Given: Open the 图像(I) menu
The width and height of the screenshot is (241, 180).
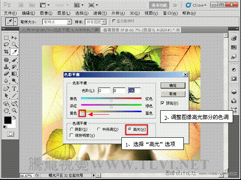Looking at the screenshot, I should tap(46, 13).
